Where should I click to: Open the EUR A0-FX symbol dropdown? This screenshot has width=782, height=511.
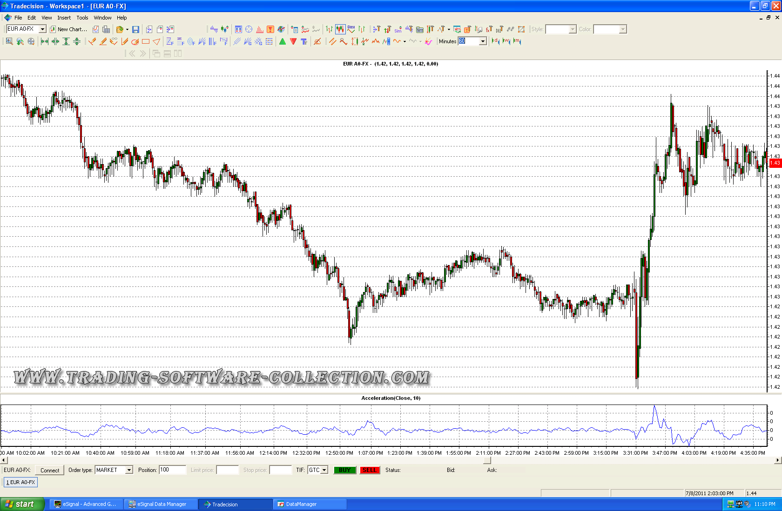pos(42,29)
